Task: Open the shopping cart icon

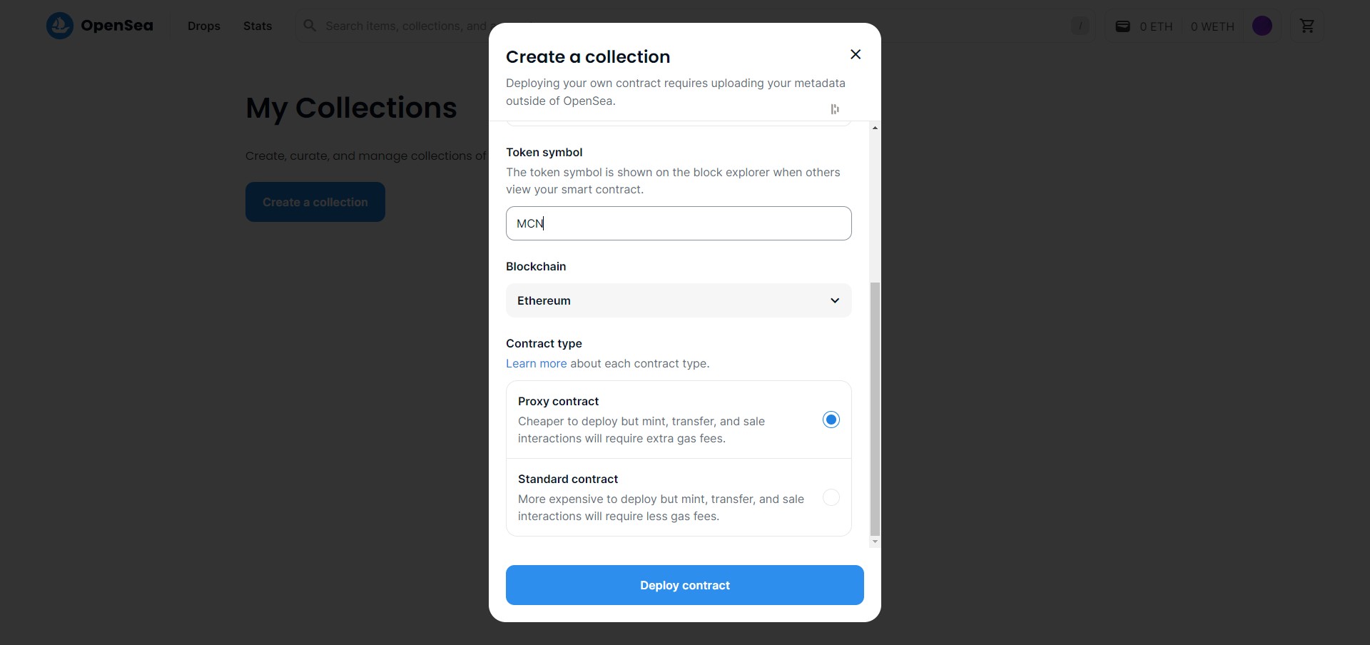Action: pyautogui.click(x=1307, y=26)
